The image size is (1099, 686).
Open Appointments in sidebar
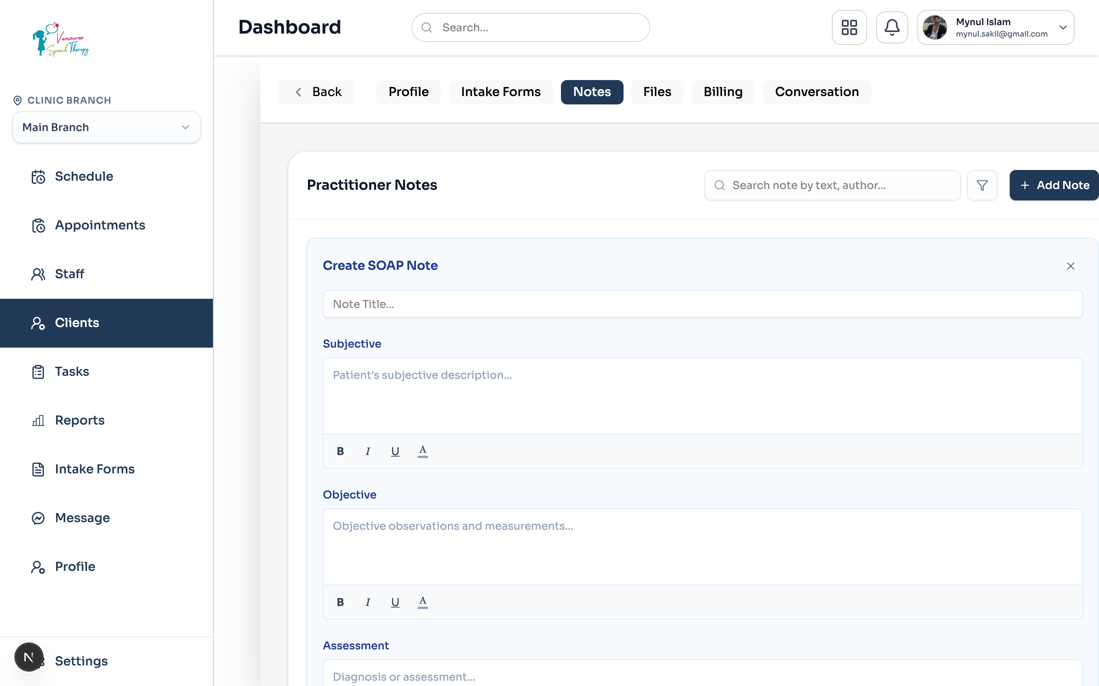tap(106, 225)
